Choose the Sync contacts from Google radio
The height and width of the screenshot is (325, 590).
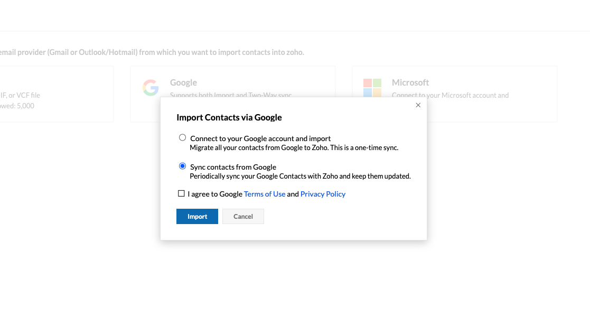click(183, 166)
